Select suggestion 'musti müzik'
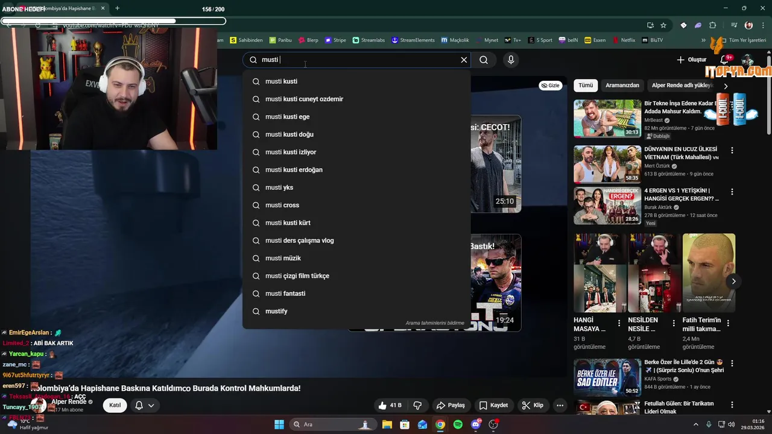 click(356, 258)
